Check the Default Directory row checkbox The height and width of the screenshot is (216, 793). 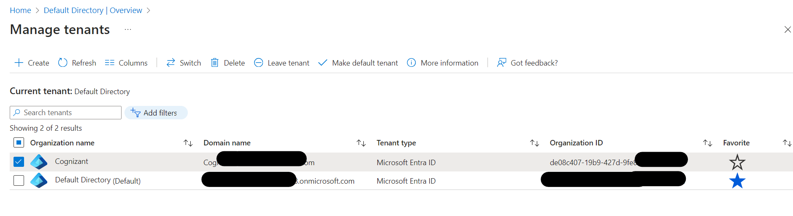point(19,180)
